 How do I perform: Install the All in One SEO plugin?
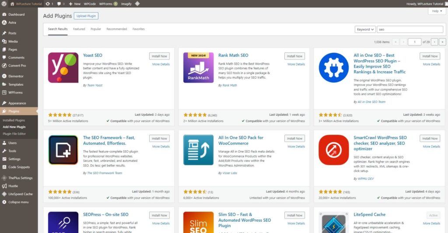(x=430, y=56)
